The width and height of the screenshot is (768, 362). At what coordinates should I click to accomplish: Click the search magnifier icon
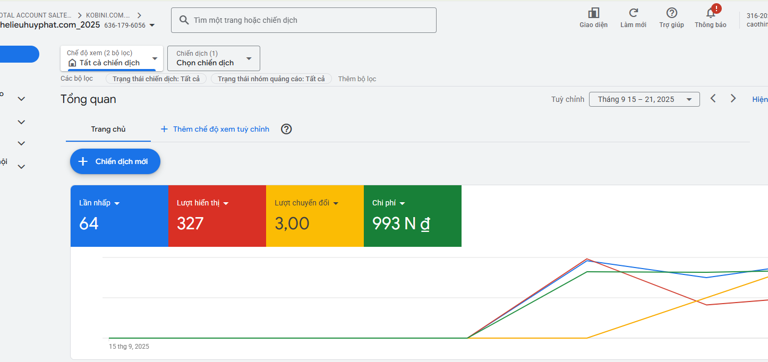pyautogui.click(x=184, y=20)
